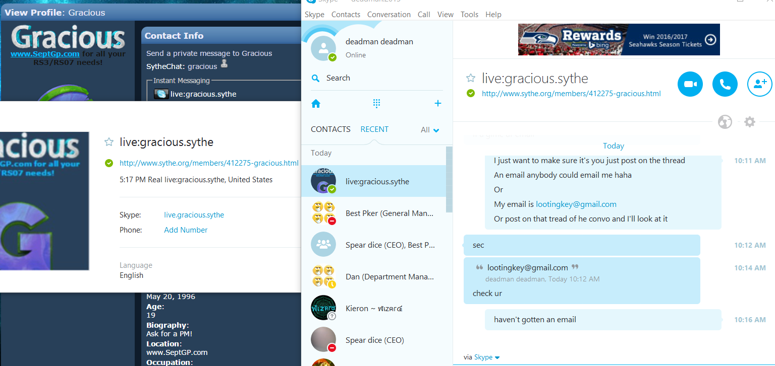Switch to the RECENT tab
The height and width of the screenshot is (366, 775).
pos(374,129)
